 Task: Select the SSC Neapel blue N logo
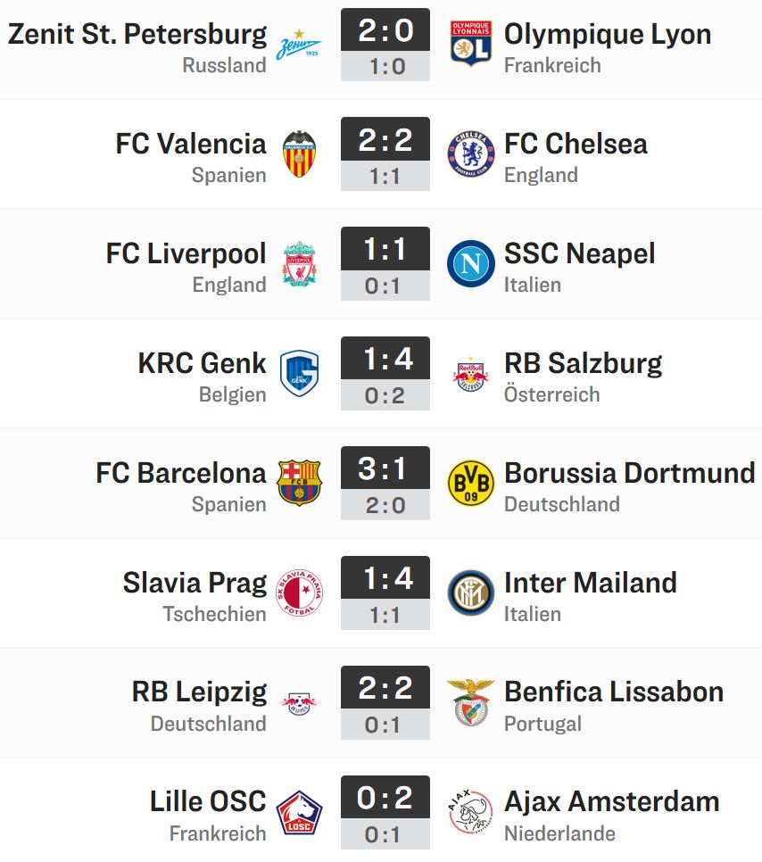click(x=470, y=263)
